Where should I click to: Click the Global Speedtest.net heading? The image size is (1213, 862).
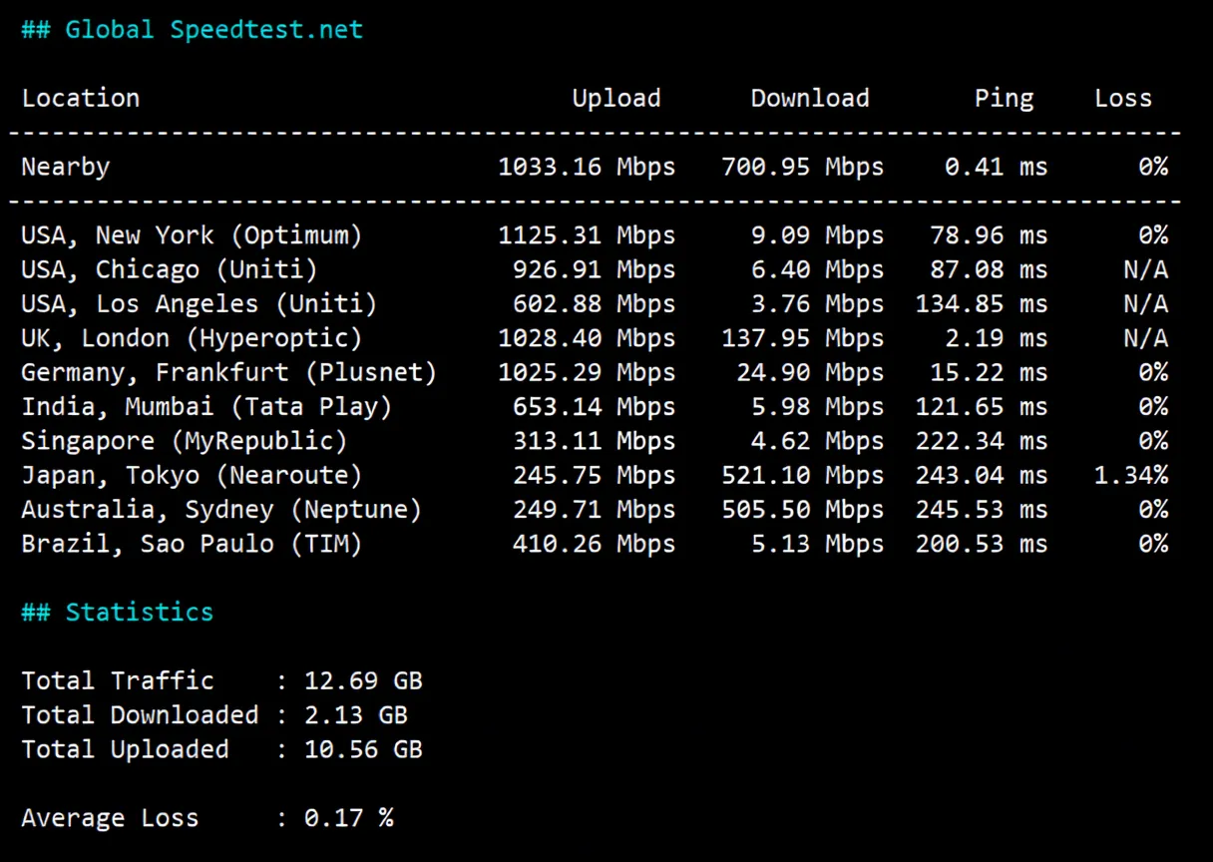coord(193,29)
